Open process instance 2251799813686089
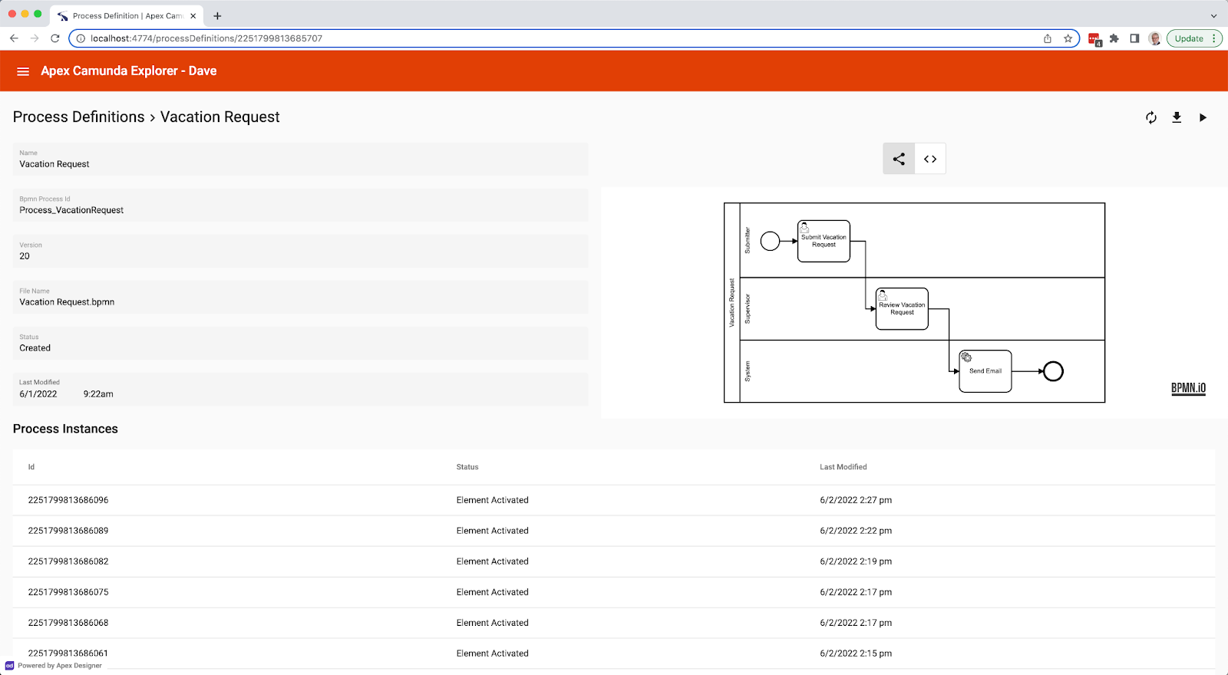This screenshot has width=1228, height=675. tap(68, 531)
